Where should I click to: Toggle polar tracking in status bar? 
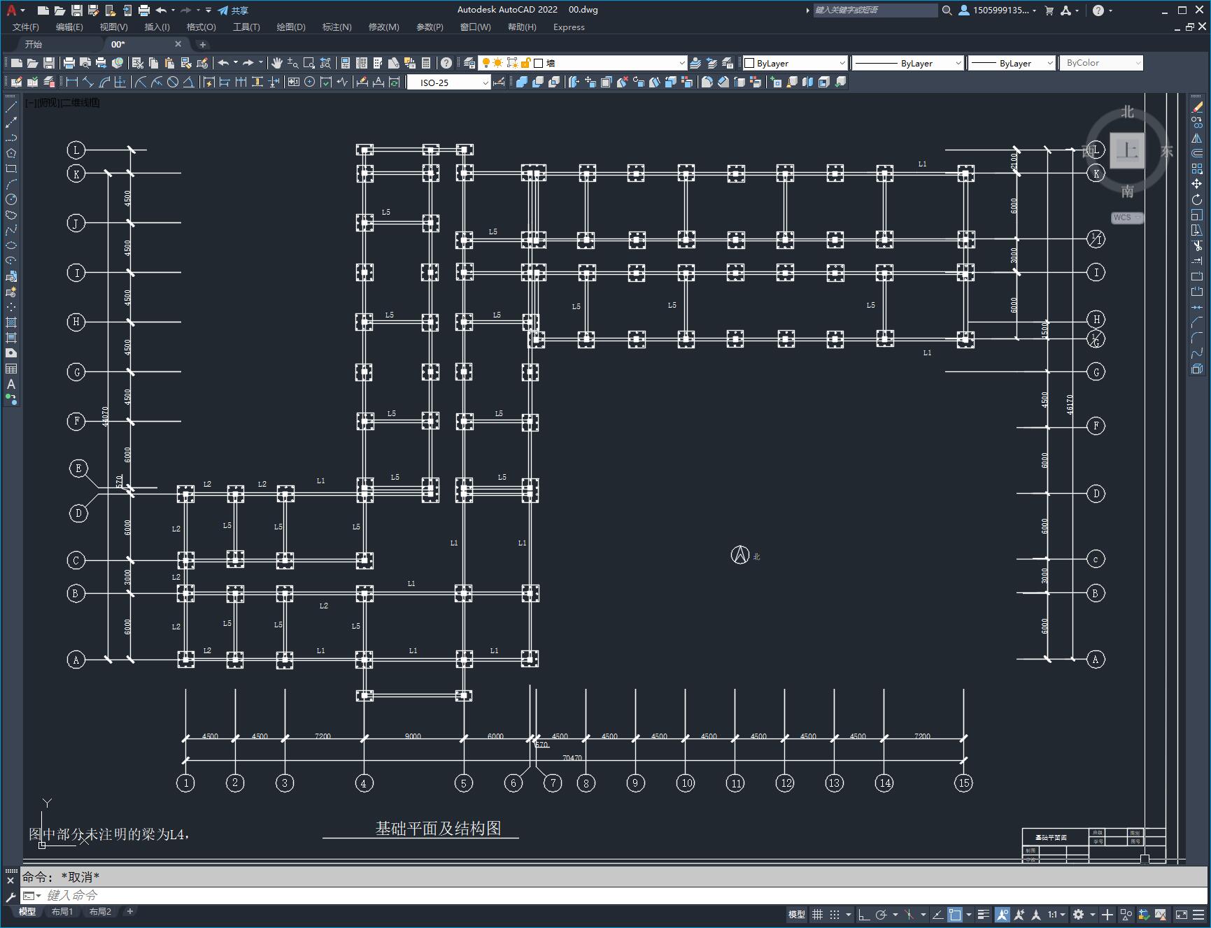(x=881, y=914)
